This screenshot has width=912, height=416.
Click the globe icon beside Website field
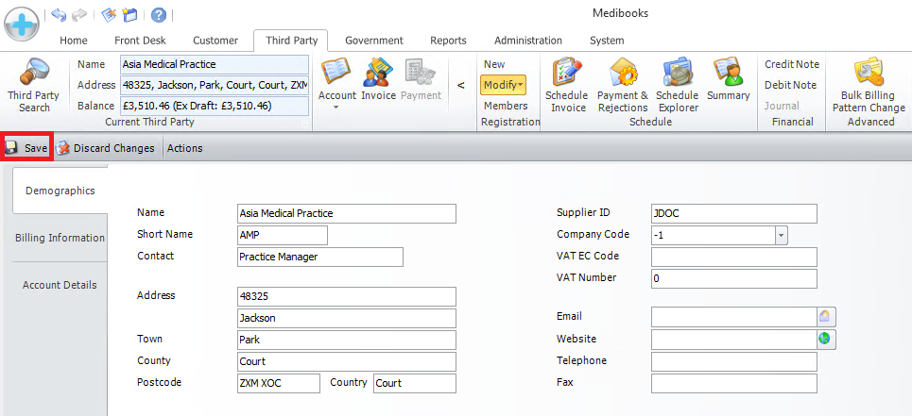point(825,339)
